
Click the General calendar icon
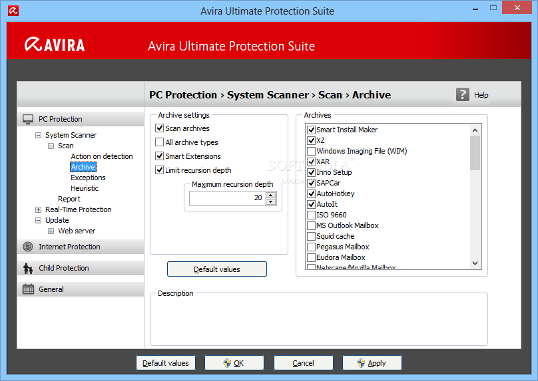pos(28,289)
